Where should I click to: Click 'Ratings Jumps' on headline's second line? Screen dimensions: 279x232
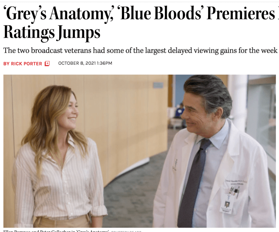pos(51,33)
